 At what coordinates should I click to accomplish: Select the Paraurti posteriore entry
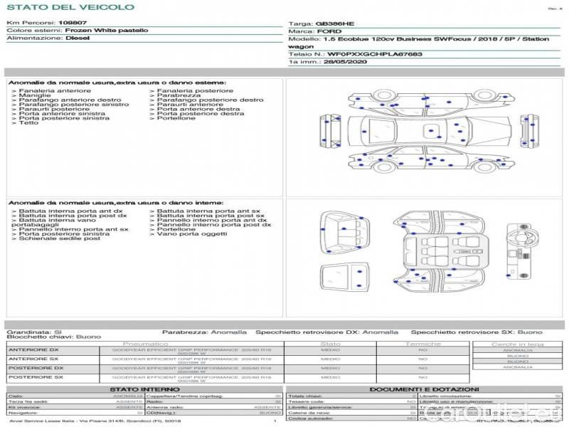coord(54,109)
